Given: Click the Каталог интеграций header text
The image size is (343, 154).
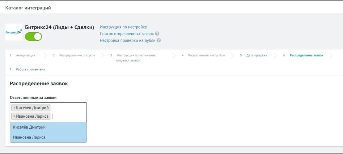Looking at the screenshot, I should (x=28, y=8).
